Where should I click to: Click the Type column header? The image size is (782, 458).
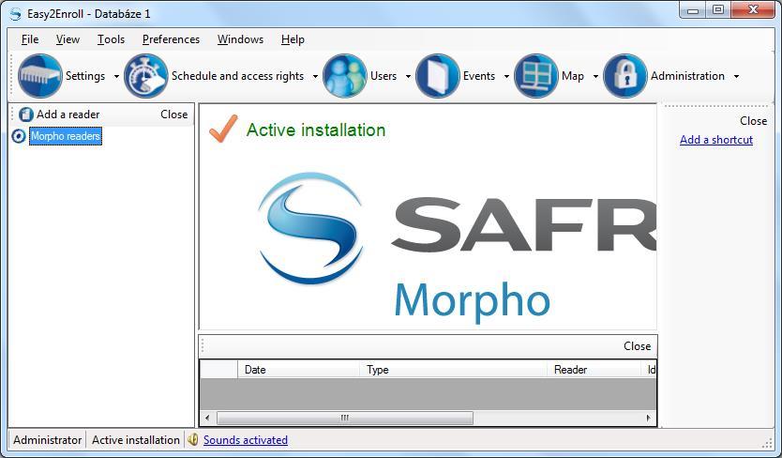[x=453, y=370]
